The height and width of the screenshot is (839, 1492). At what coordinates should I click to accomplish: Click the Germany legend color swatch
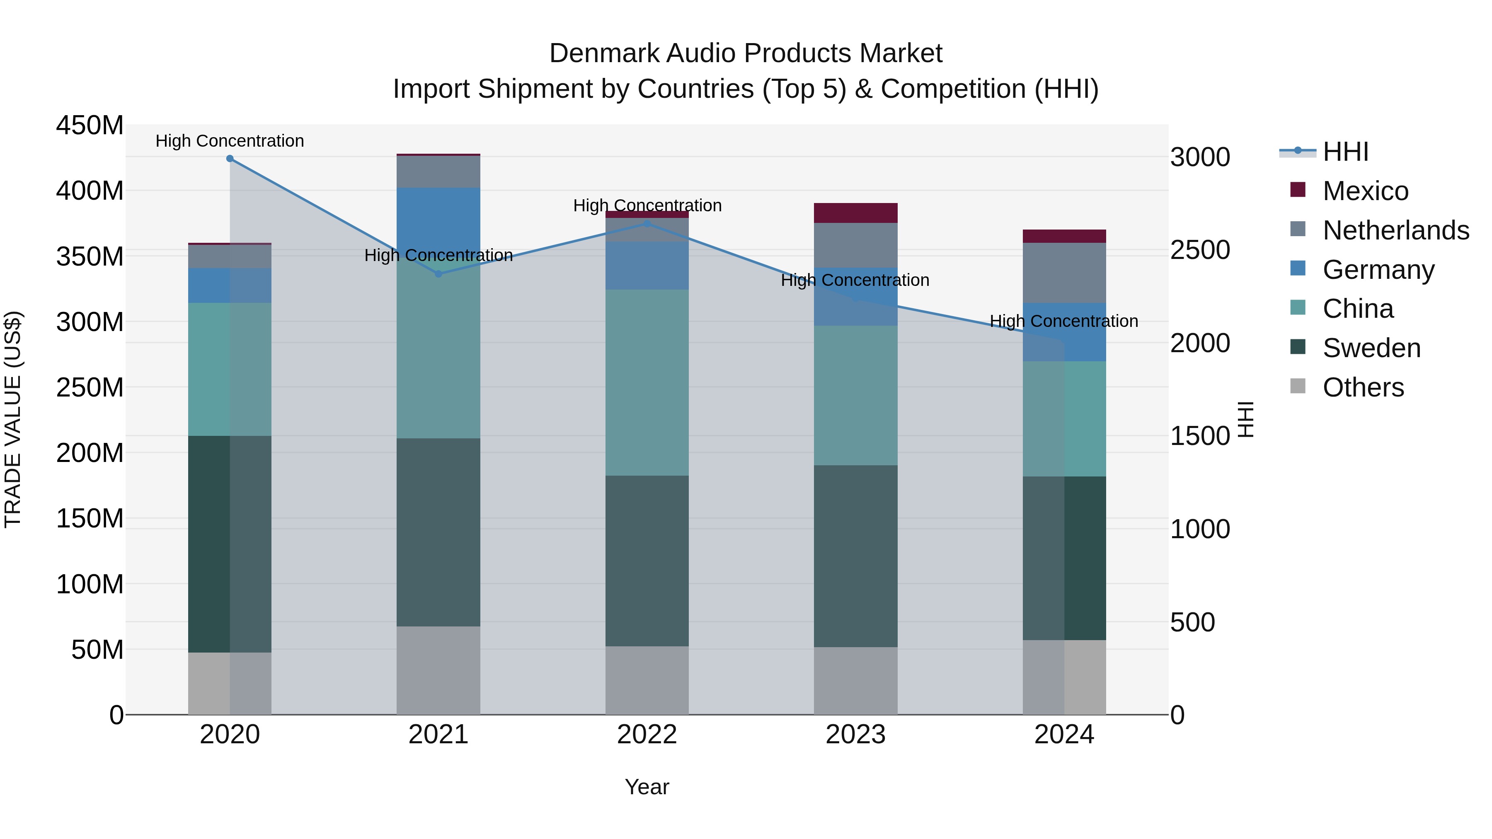coord(1298,268)
